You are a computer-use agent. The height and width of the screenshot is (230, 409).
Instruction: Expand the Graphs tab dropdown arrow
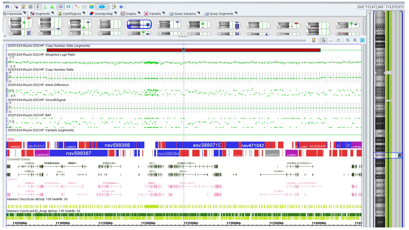139,13
